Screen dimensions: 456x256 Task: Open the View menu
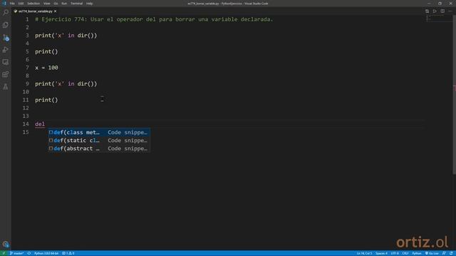(x=46, y=4)
